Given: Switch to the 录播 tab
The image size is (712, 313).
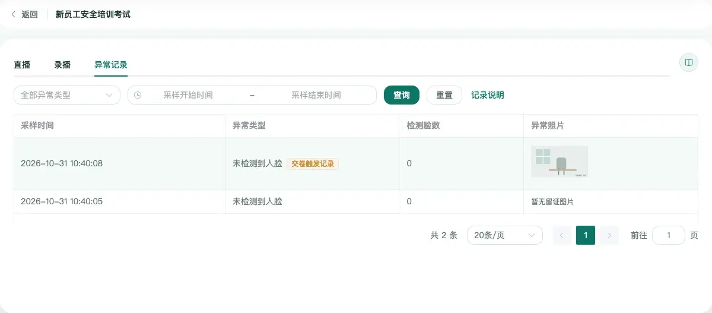Looking at the screenshot, I should 62,65.
